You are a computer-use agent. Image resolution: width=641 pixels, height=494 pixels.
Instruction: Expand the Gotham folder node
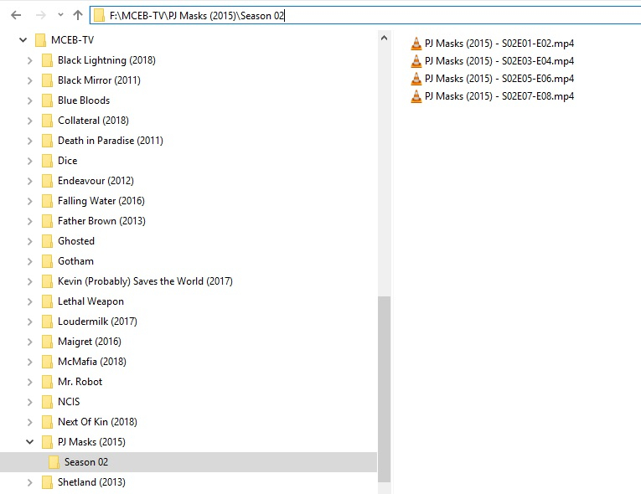(x=30, y=261)
